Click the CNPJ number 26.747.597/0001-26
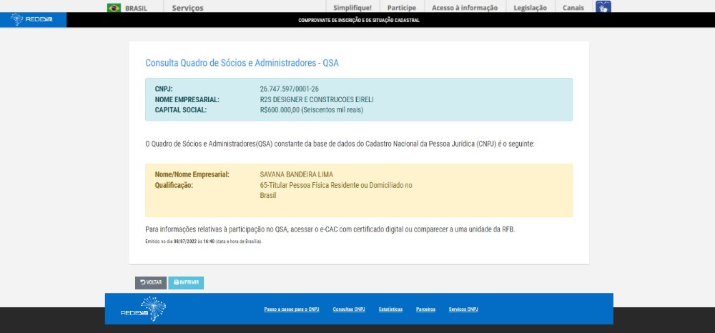 coord(289,89)
